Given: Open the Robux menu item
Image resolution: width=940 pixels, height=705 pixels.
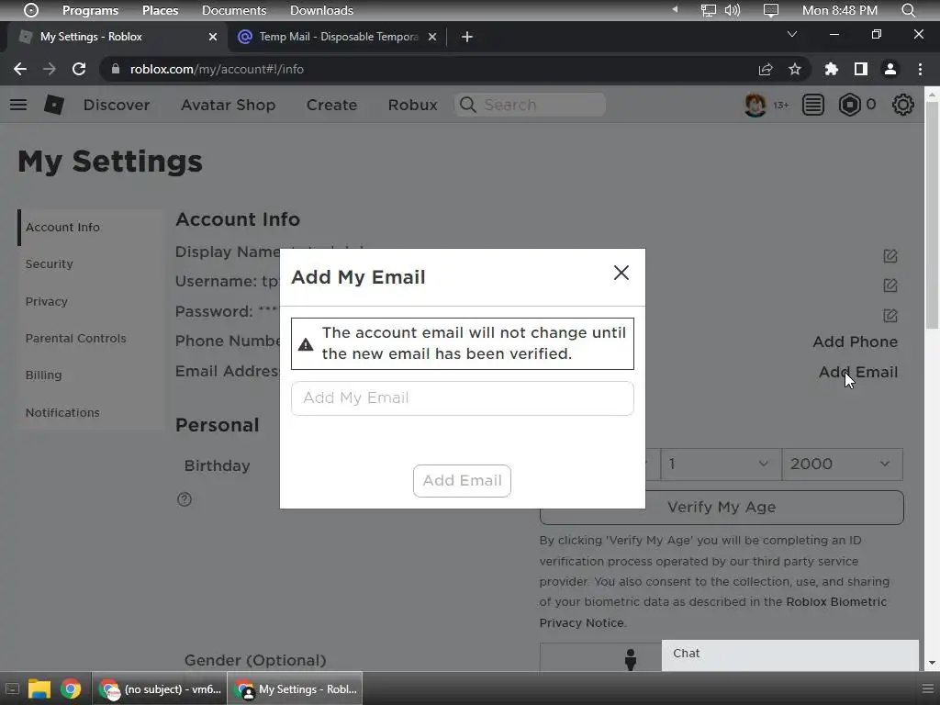Looking at the screenshot, I should click(412, 105).
